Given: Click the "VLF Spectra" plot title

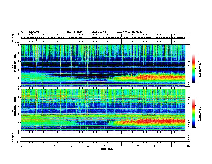Looking at the screenshot, I should point(30,32).
